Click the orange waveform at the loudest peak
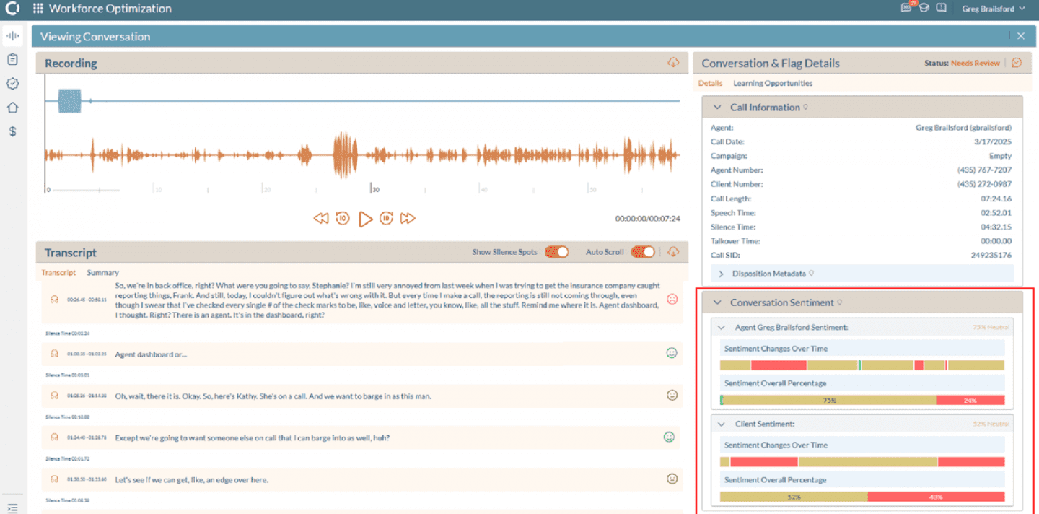Image resolution: width=1039 pixels, height=514 pixels. (344, 154)
